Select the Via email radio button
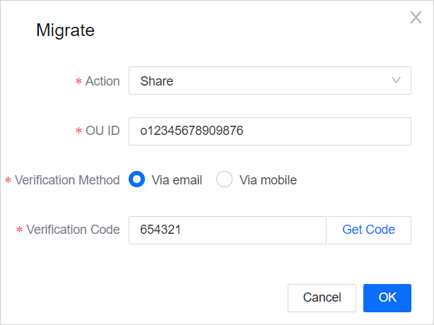 coord(137,179)
